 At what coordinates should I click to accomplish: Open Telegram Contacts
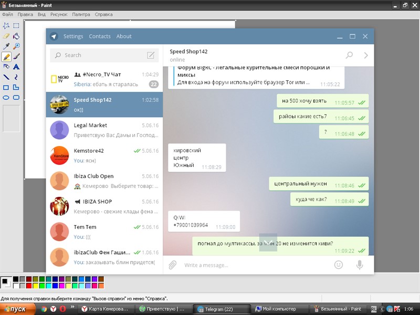tap(100, 36)
